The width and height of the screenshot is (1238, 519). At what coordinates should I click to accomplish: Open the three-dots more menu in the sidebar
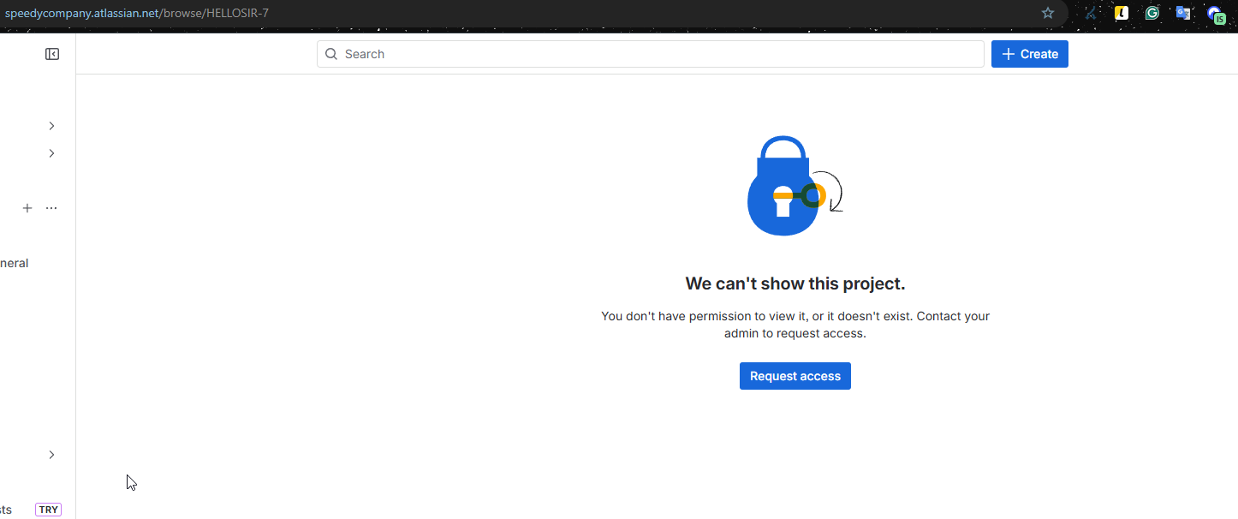pos(51,208)
